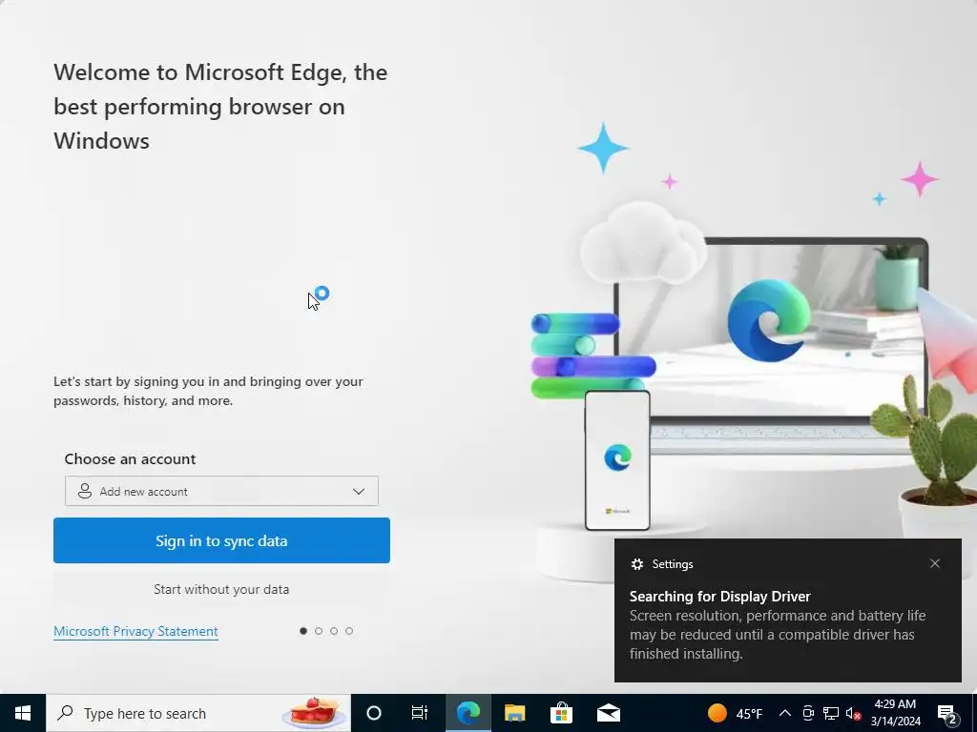This screenshot has width=977, height=732.
Task: Open the weather widget showing 45°F
Action: click(736, 713)
